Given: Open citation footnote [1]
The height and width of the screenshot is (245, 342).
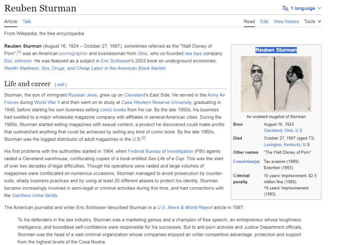Looking at the screenshot, I should coord(19,52).
